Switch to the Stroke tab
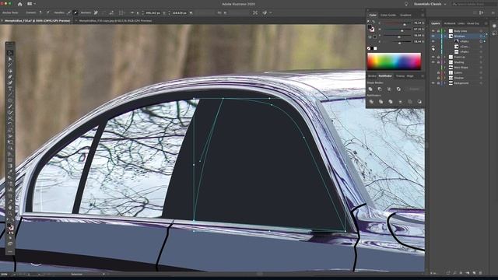498x280 pixels. (x=372, y=76)
